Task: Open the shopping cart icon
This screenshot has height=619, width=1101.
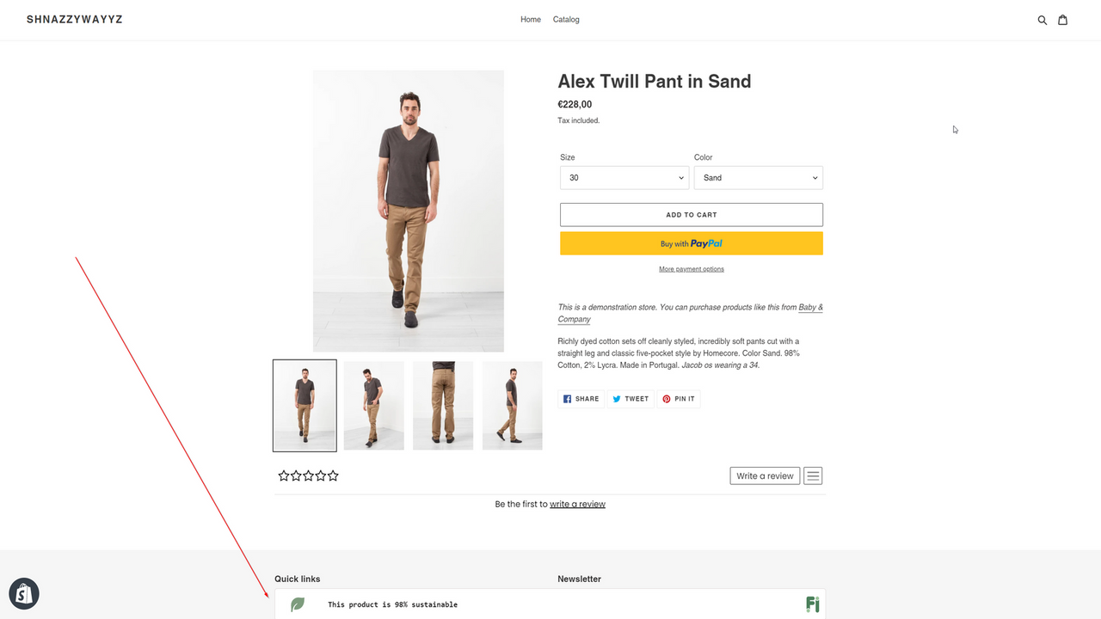Action: (x=1063, y=19)
